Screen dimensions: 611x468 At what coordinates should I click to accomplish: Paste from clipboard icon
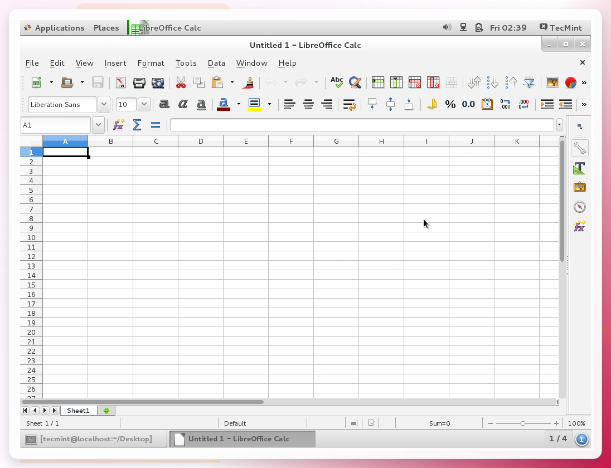[217, 82]
